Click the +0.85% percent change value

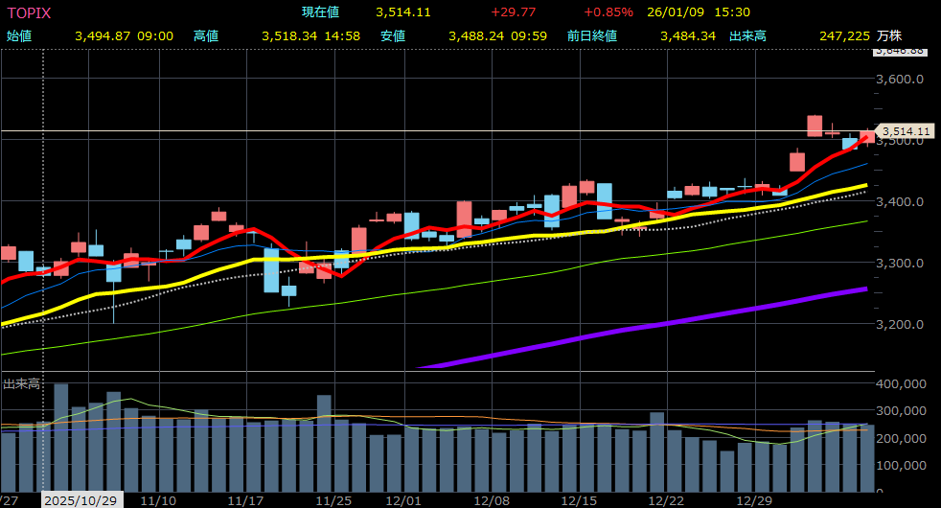coord(608,12)
